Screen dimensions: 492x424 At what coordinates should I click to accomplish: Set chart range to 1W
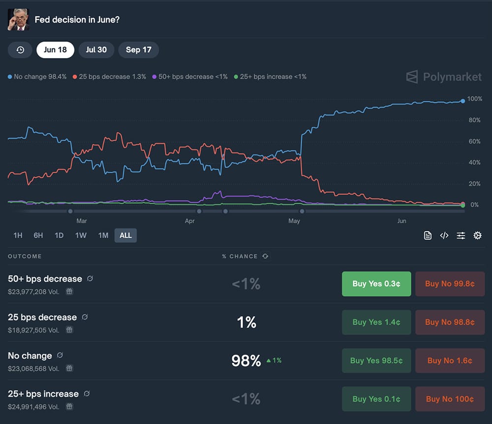click(81, 236)
